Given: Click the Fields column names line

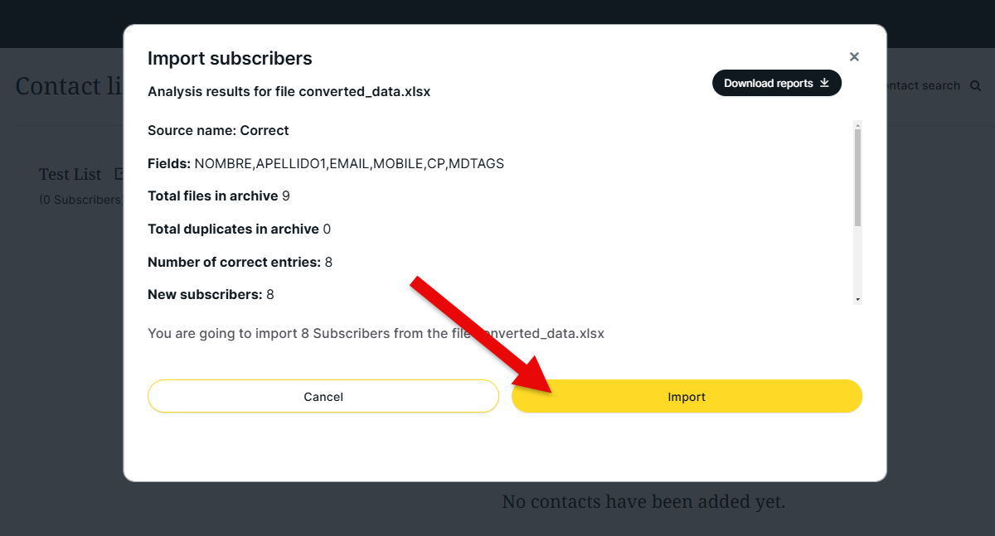Looking at the screenshot, I should pyautogui.click(x=326, y=164).
